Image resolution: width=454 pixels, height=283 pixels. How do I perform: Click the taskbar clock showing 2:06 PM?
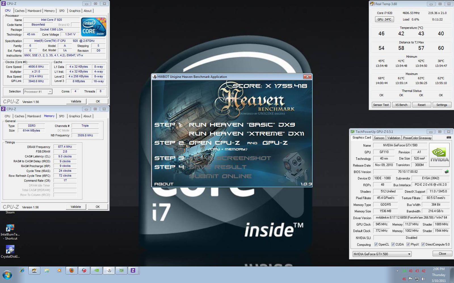(439, 275)
